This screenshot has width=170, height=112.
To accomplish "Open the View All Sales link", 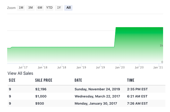I will point(20,73).
